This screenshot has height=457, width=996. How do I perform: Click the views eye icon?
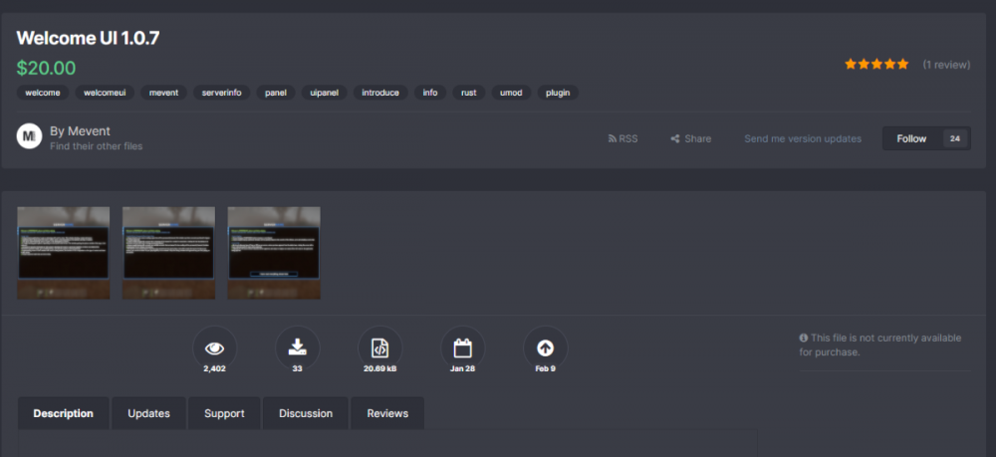tap(214, 348)
